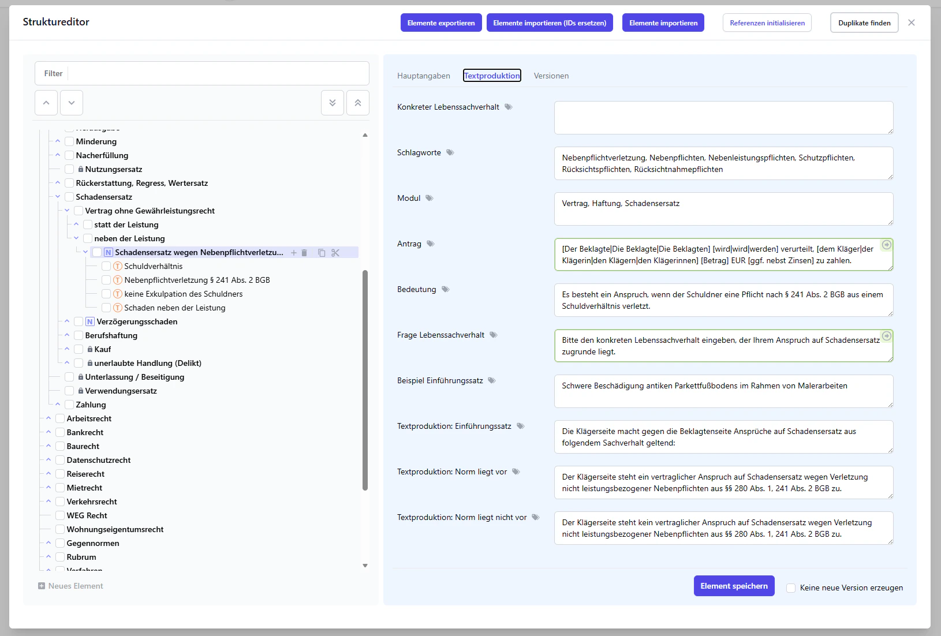
Task: Check the Nacherfüllung checkbox
Action: click(69, 155)
